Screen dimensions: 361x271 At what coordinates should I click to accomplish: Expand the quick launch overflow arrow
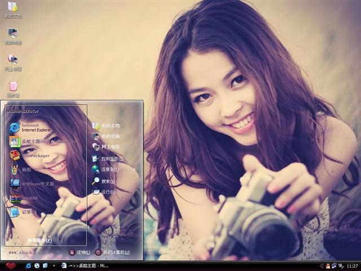pos(54,266)
